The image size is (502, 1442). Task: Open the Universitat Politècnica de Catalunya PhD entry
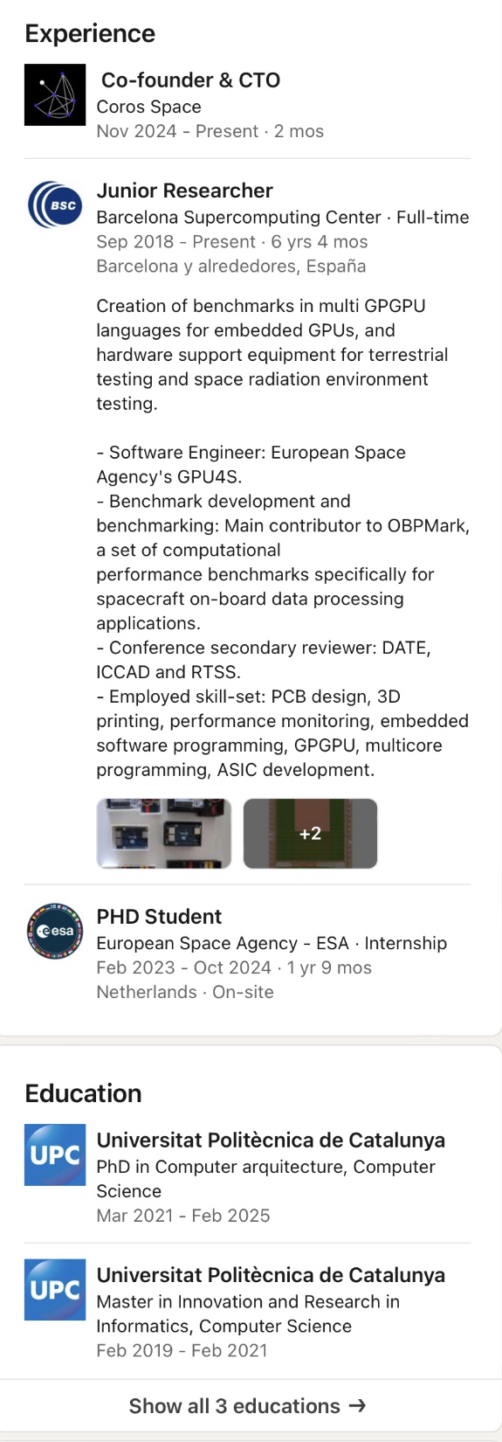271,1140
